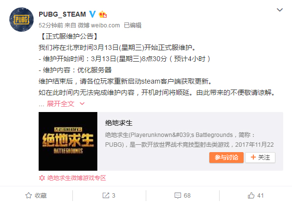
Task: Favorite the post with star 收藏
Action: coord(36,196)
